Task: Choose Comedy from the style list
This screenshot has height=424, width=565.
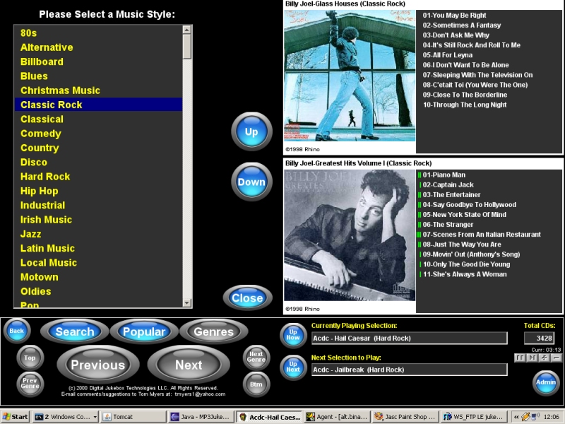Action: point(98,134)
